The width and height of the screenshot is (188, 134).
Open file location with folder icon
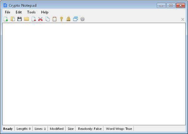(x=27, y=19)
